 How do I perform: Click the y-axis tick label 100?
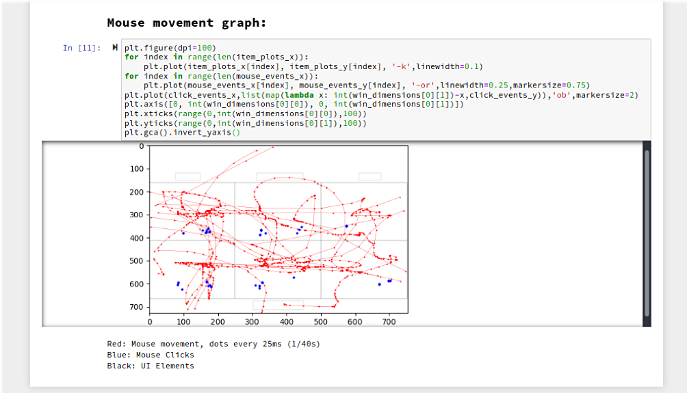coord(137,169)
